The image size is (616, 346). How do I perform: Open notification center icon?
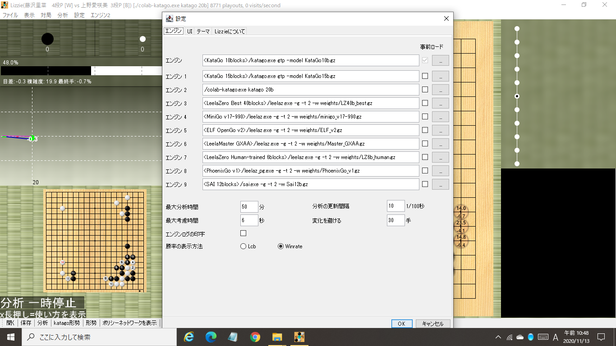click(601, 337)
